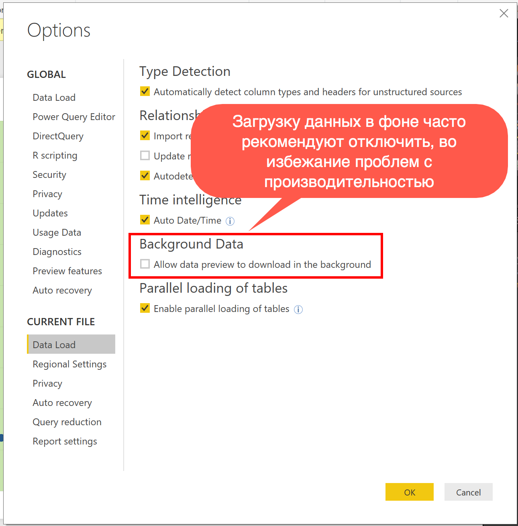Show Preview features page
The image size is (518, 526).
point(67,271)
